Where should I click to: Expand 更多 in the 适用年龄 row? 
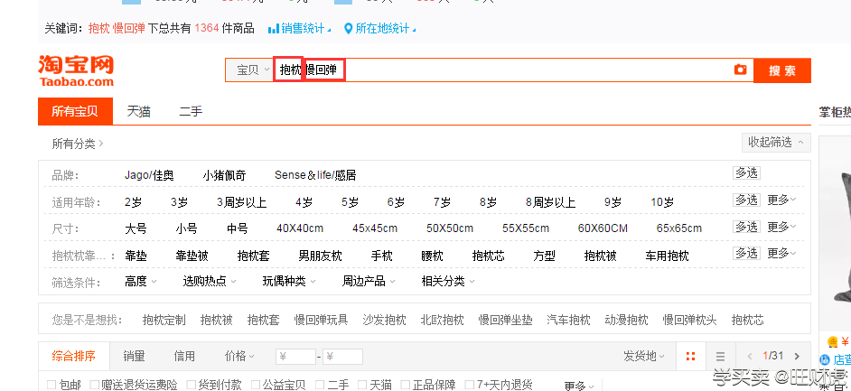pyautogui.click(x=781, y=200)
